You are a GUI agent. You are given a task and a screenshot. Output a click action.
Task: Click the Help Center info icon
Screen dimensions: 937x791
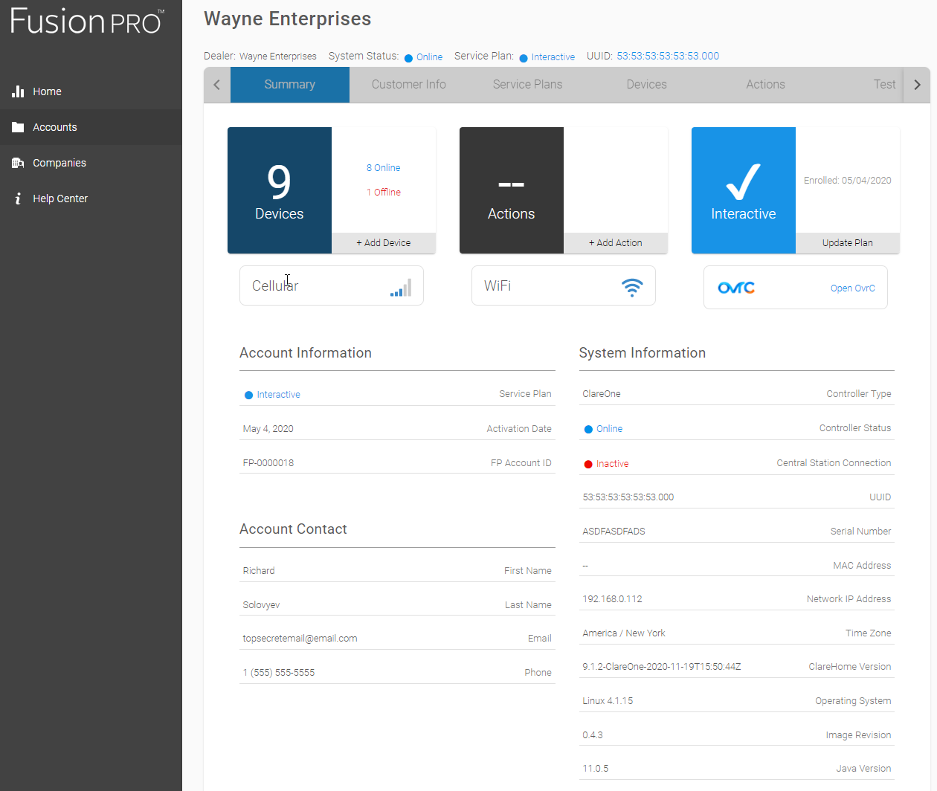pos(18,198)
